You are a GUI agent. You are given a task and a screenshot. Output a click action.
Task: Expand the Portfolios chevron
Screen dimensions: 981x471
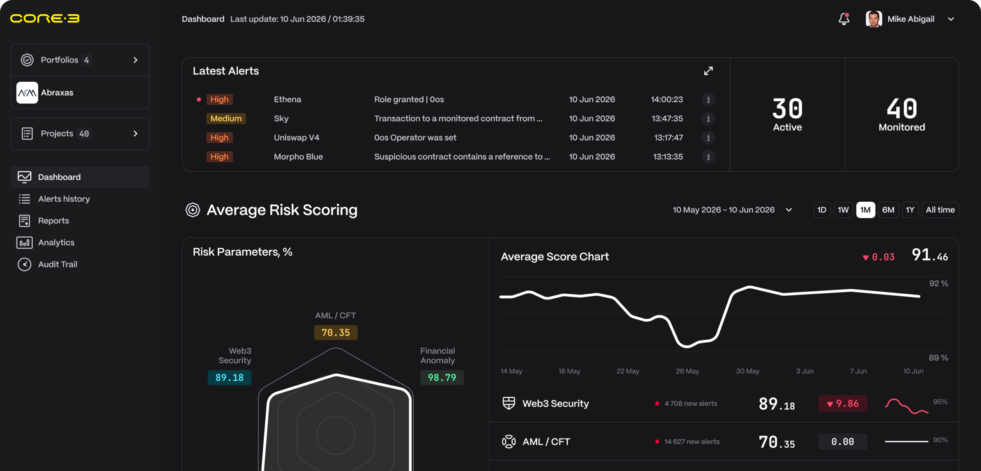coord(135,60)
